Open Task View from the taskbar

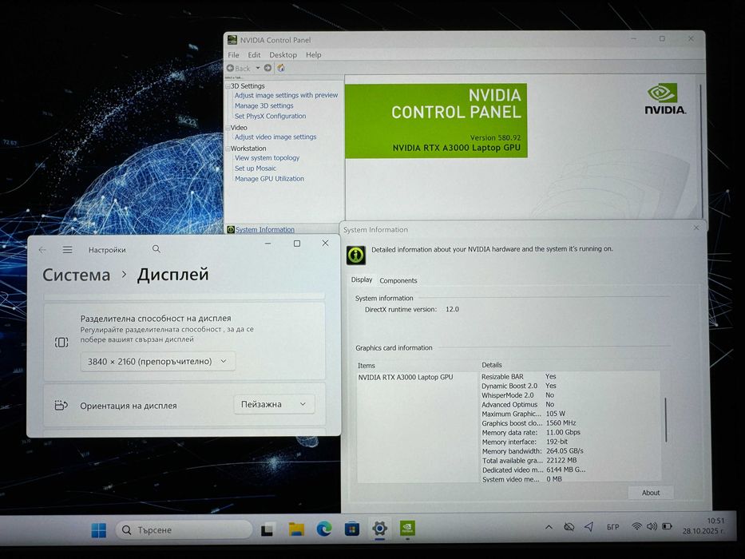[x=267, y=529]
